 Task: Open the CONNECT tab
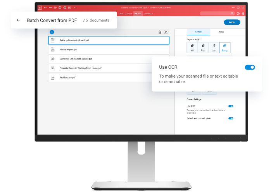(x=149, y=14)
